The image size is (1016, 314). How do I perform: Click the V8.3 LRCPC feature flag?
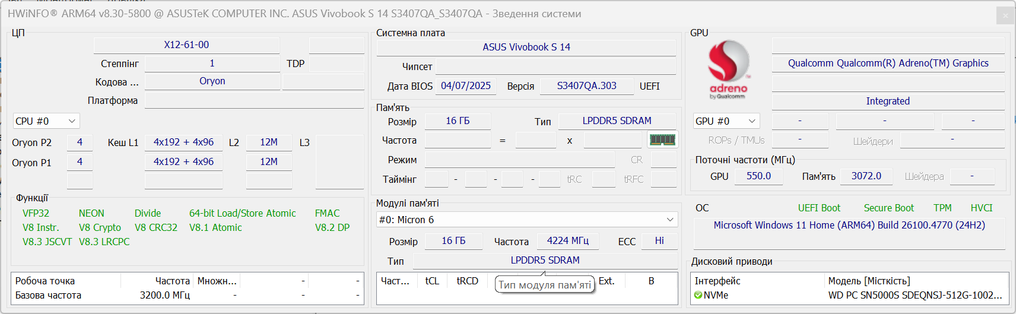coord(104,242)
